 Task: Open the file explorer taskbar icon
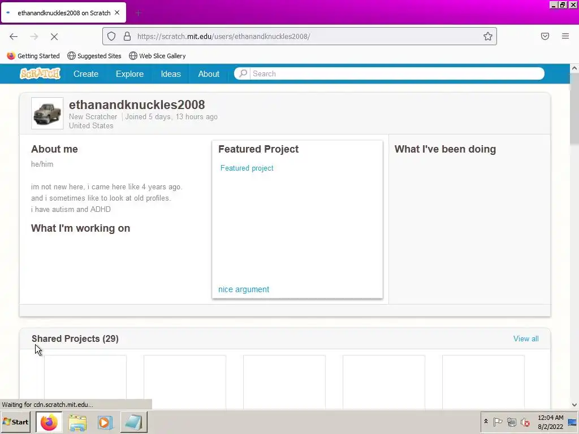click(77, 422)
